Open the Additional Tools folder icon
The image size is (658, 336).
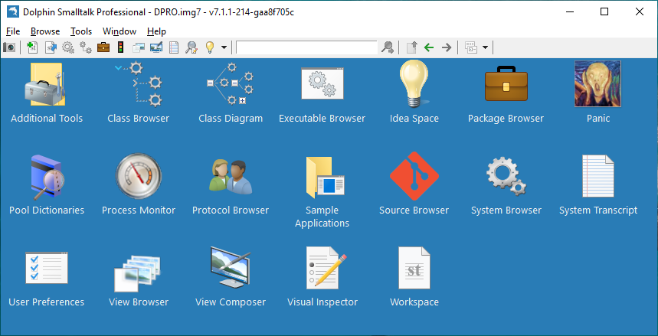click(x=46, y=84)
